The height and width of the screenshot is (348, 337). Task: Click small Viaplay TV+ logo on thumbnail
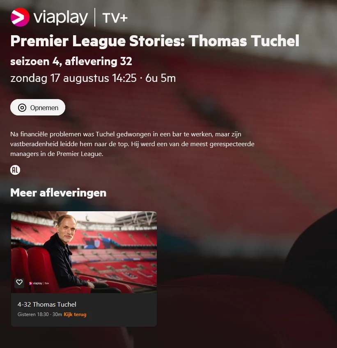point(39,283)
